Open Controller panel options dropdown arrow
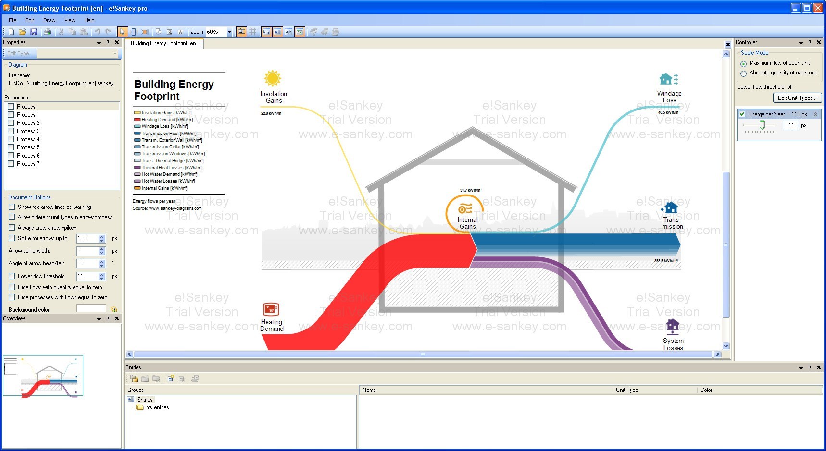 point(801,43)
